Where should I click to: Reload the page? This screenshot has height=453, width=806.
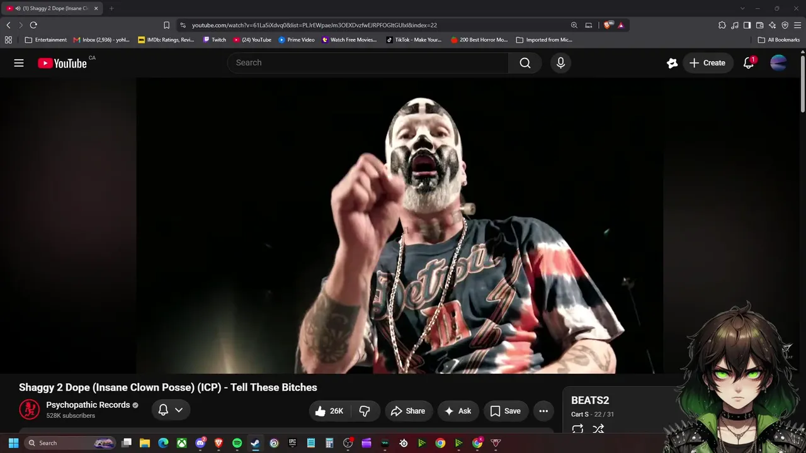(x=33, y=25)
